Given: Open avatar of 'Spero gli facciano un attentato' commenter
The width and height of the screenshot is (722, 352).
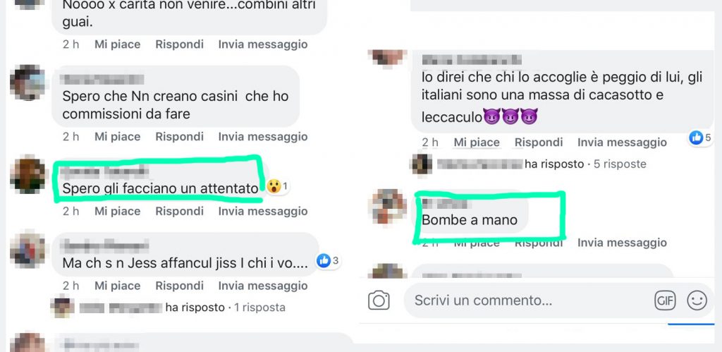Looking at the screenshot, I should [27, 175].
